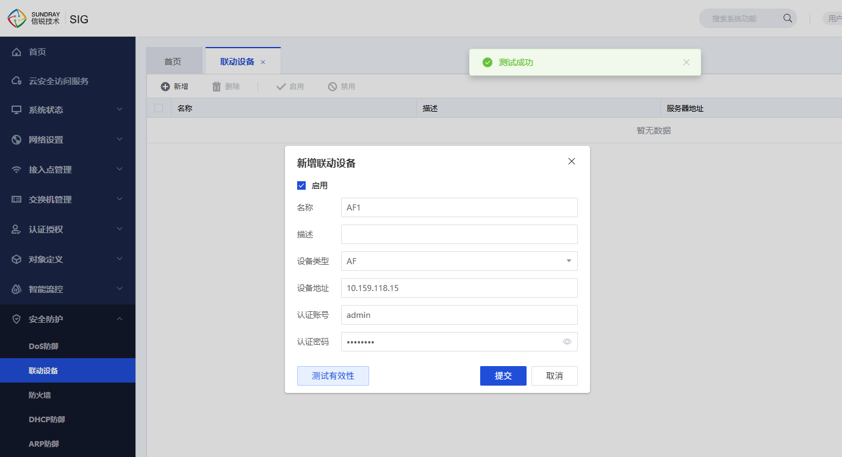Close the 联动设备 tab with its x
This screenshot has height=457, width=842.
tap(263, 62)
